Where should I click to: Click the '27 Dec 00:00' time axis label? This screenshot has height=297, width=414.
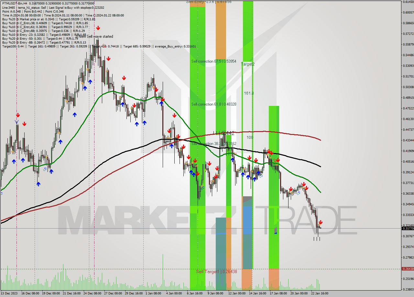click(113, 293)
